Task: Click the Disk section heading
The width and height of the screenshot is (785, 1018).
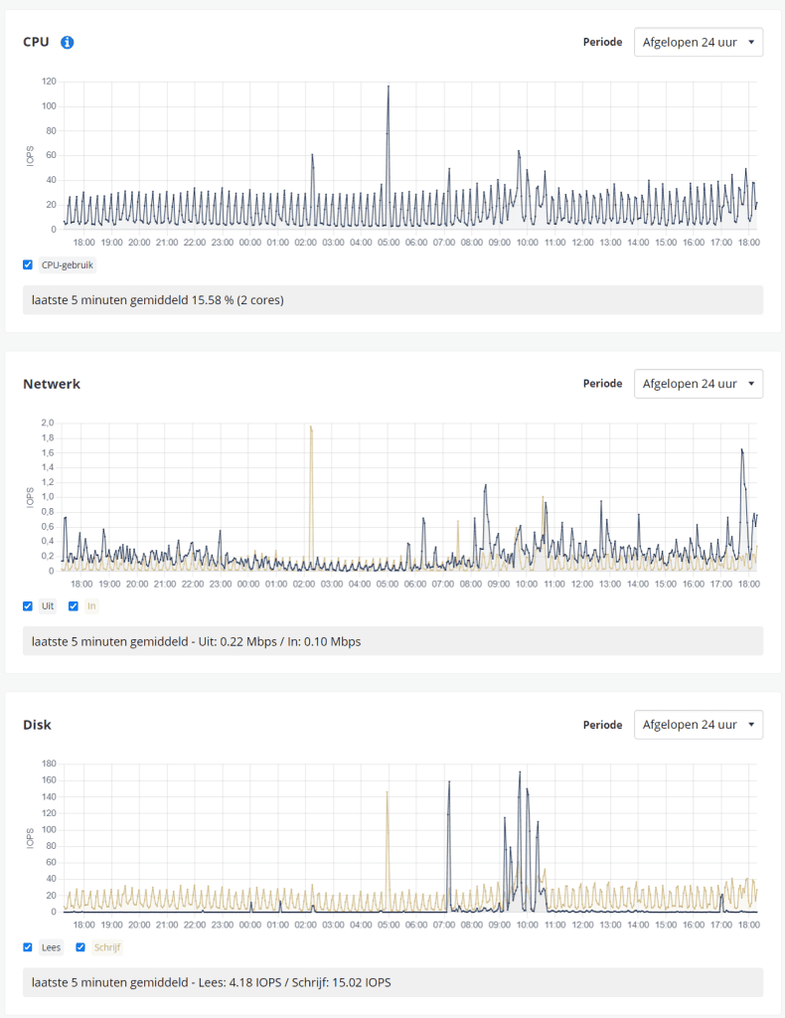Action: (37, 725)
